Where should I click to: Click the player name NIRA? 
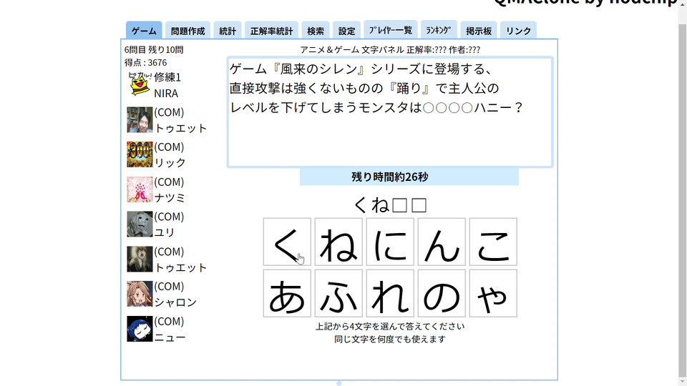(166, 93)
